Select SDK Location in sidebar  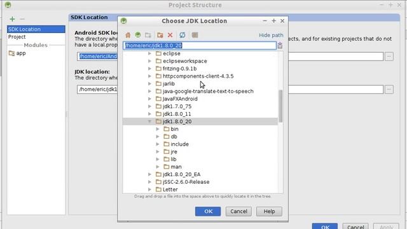coord(36,29)
